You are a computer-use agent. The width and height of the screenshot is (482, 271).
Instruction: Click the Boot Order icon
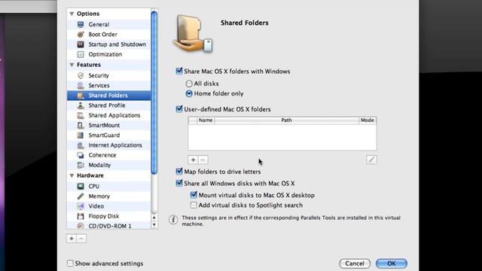[81, 35]
